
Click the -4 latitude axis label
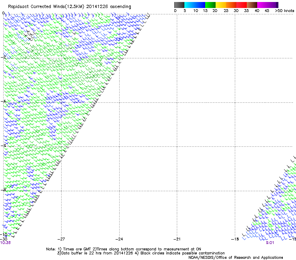(3, 101)
